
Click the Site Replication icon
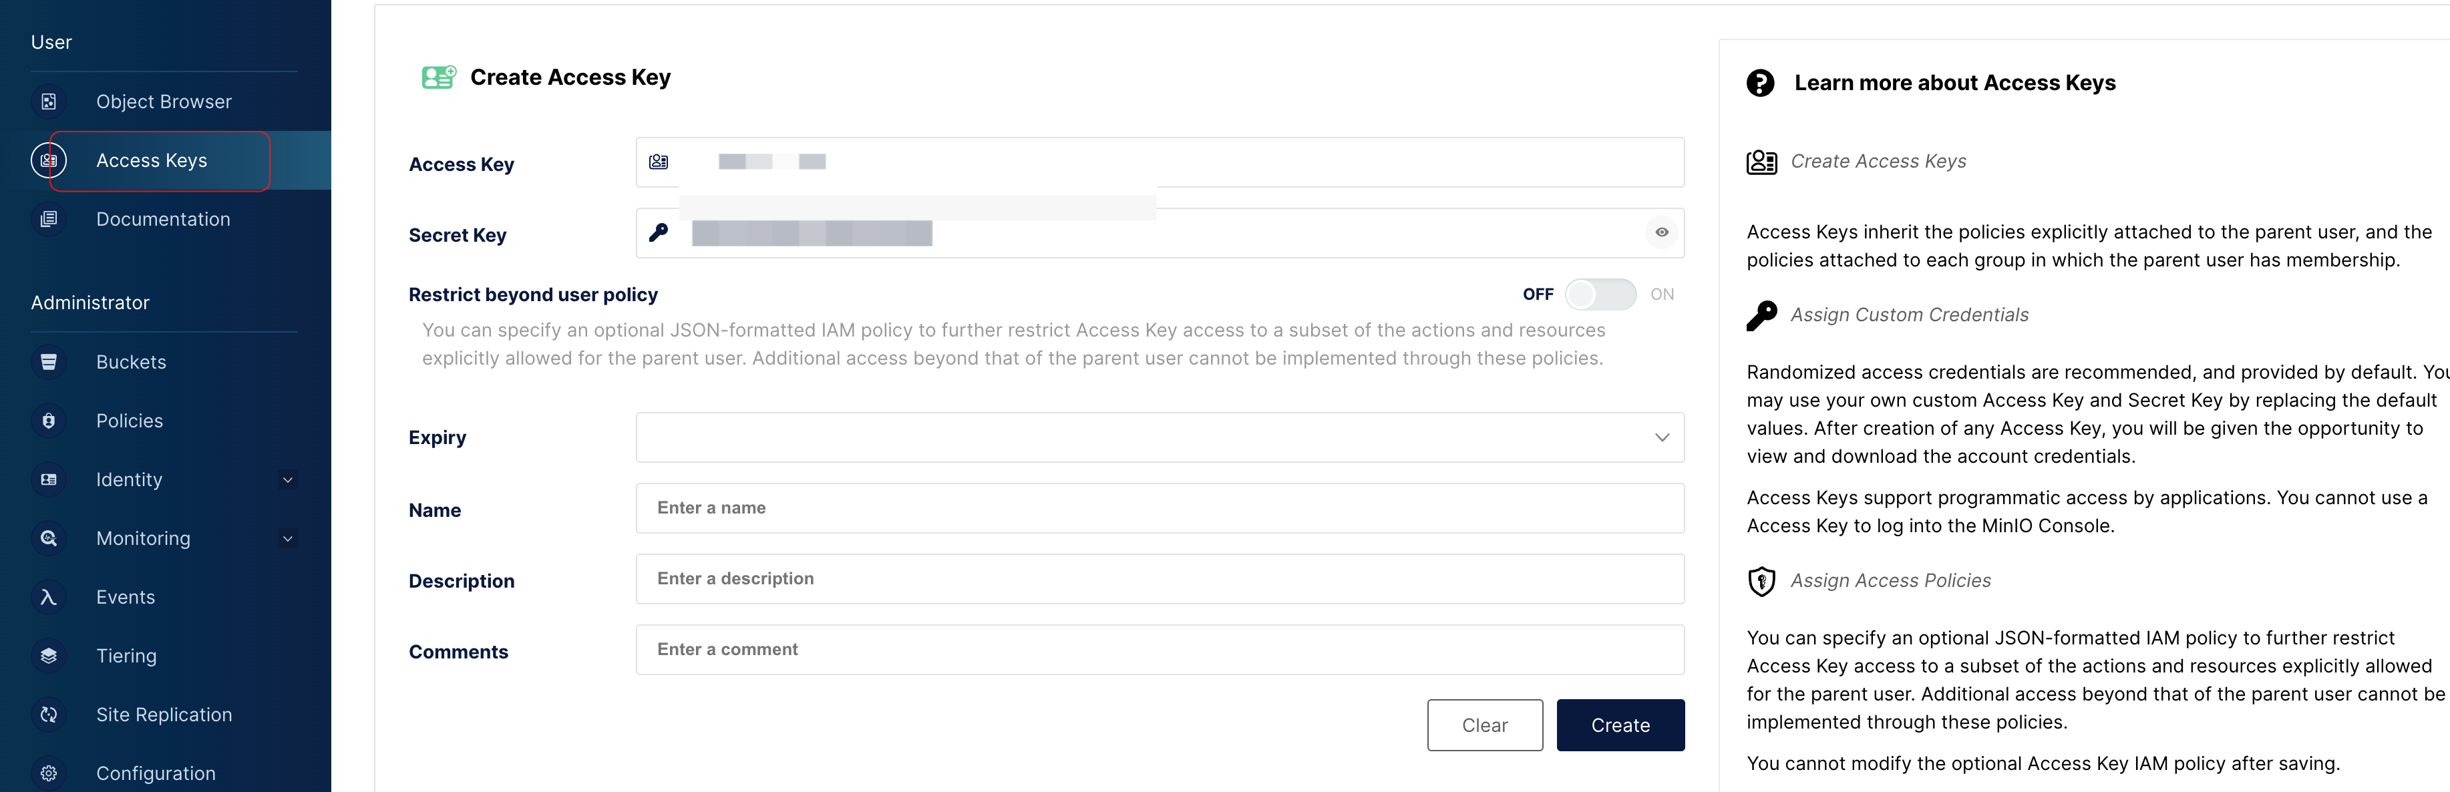(x=49, y=715)
